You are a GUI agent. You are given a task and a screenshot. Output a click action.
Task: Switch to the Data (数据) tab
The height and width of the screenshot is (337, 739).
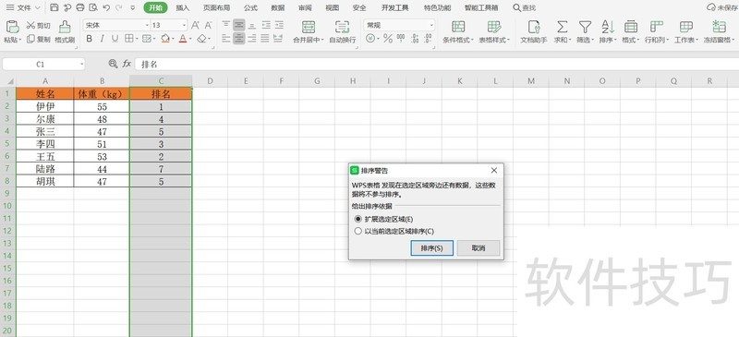pos(278,8)
